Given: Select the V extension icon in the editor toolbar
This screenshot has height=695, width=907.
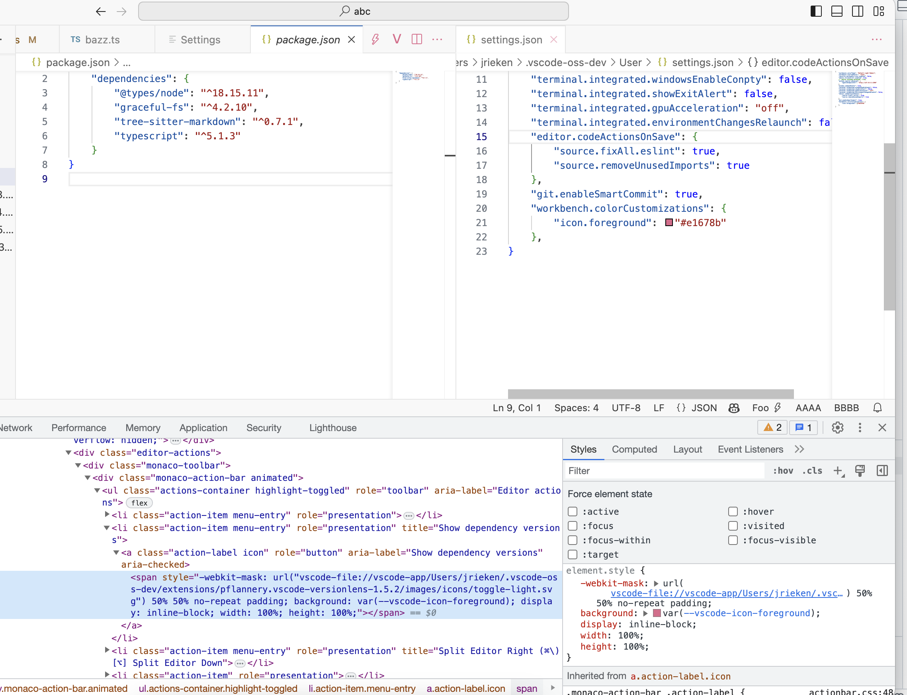Looking at the screenshot, I should pyautogui.click(x=397, y=39).
